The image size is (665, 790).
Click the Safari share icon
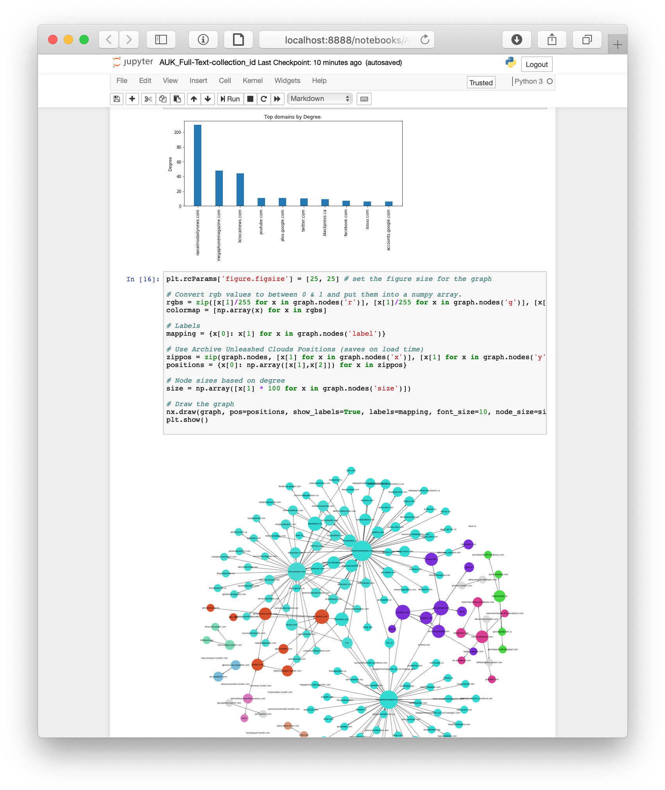coord(552,40)
